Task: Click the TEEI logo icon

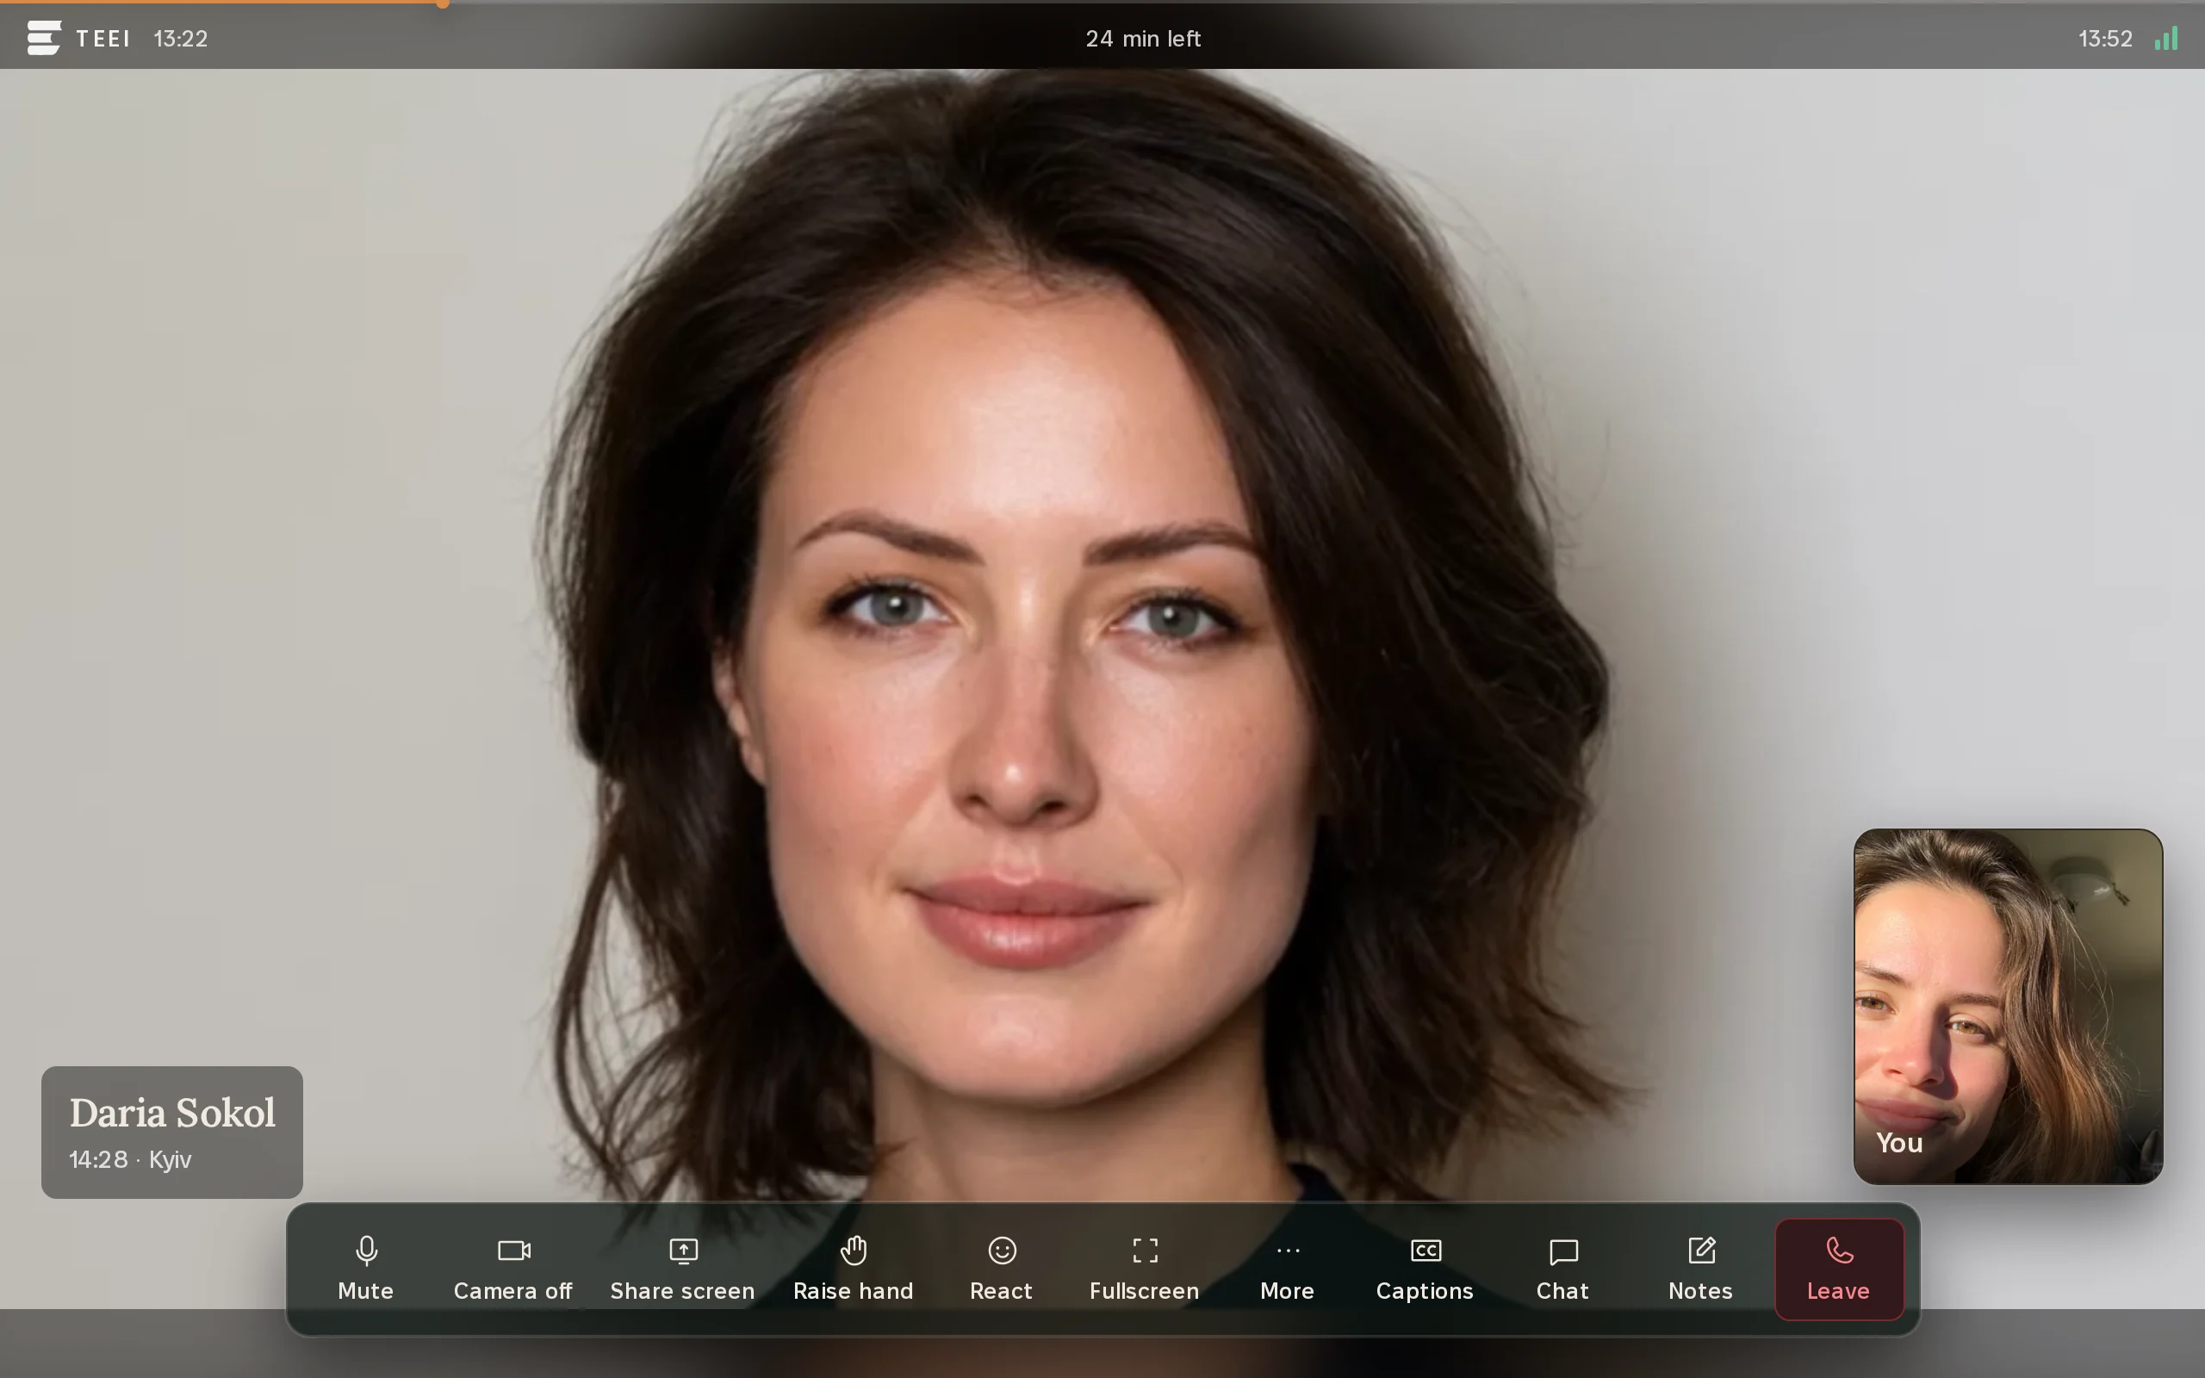Action: (x=44, y=38)
